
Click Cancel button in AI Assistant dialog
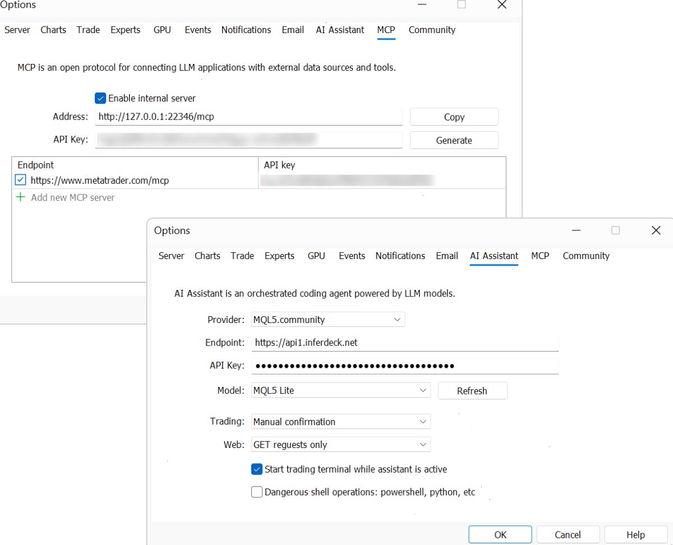click(568, 535)
